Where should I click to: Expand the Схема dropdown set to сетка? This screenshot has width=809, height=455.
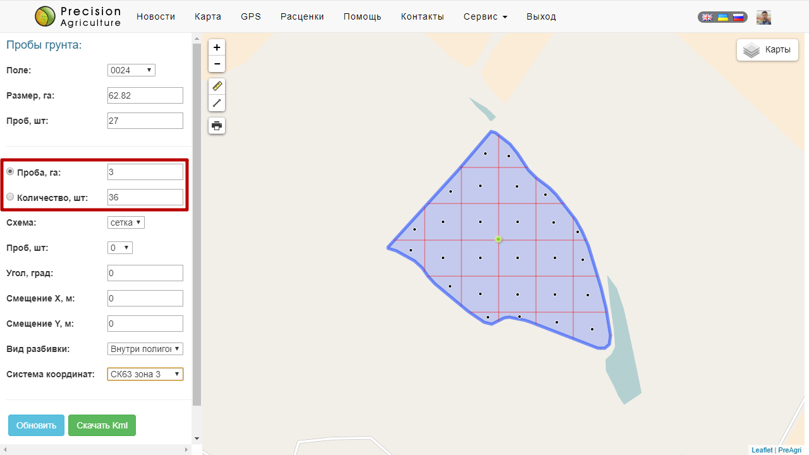pos(126,222)
